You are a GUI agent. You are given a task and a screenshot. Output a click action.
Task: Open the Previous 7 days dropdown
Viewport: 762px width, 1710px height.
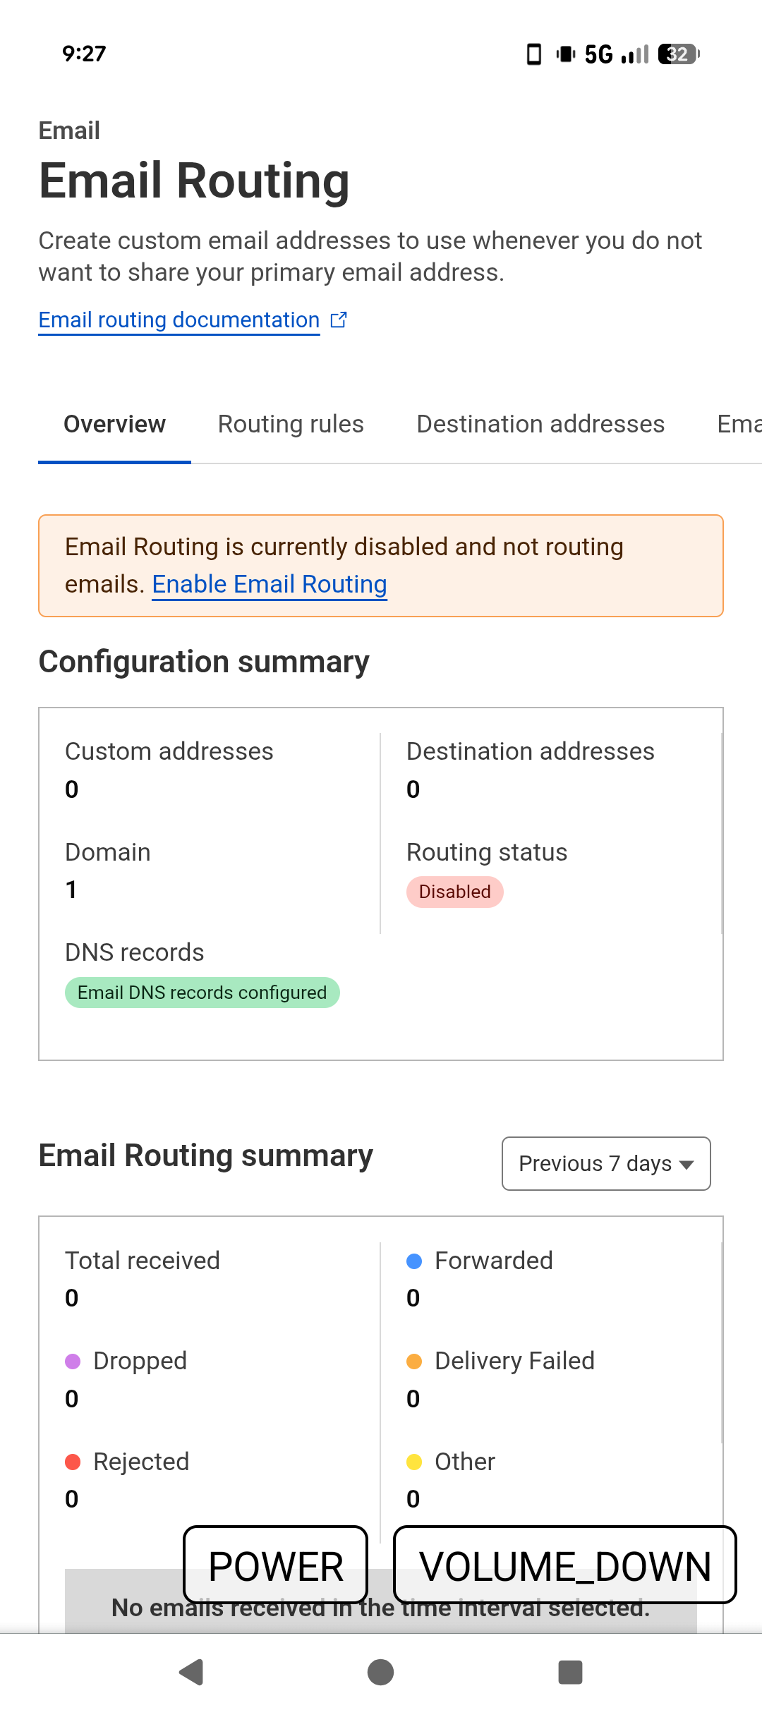point(606,1163)
